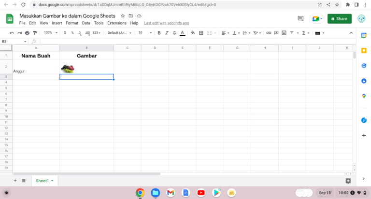Click the green Share button

click(339, 19)
